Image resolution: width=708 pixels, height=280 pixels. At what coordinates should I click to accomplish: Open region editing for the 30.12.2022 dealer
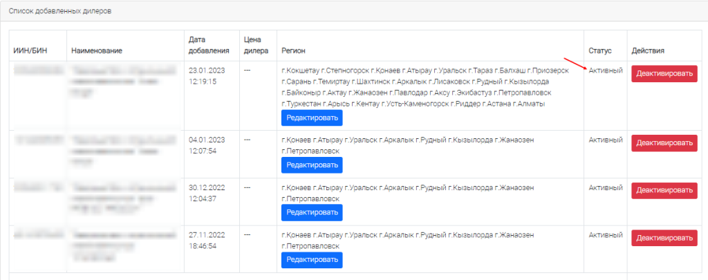(312, 212)
